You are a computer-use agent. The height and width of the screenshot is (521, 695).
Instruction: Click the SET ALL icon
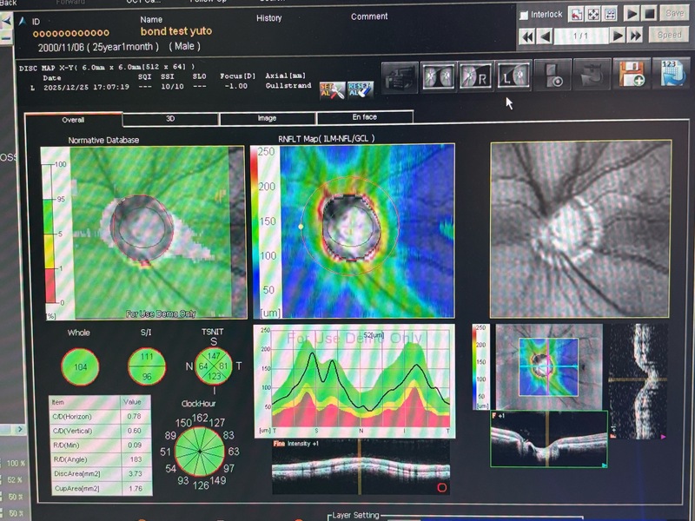[x=328, y=88]
